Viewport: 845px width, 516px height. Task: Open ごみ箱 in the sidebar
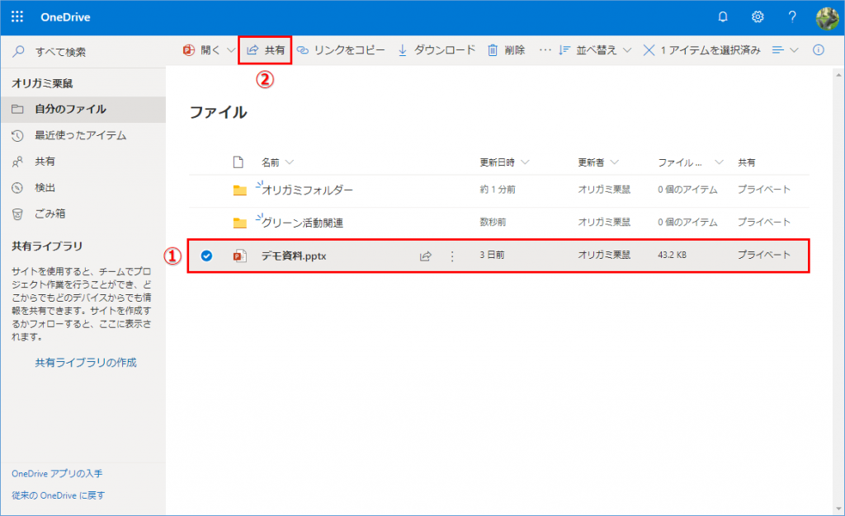point(83,213)
